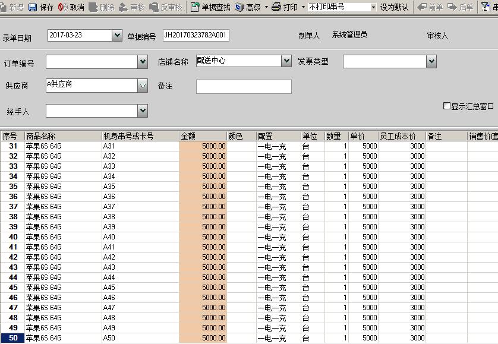Select row number 31 header
Screen dimensions: 498x344
click(x=12, y=146)
